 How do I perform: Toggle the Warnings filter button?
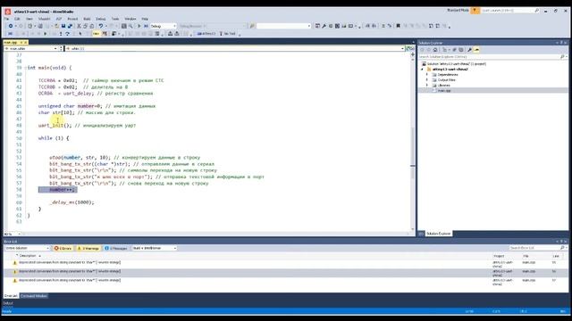[x=88, y=248]
